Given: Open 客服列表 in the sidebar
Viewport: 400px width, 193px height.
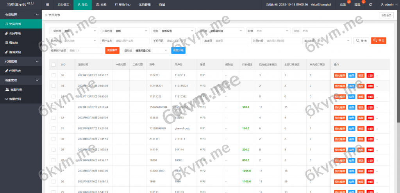Looking at the screenshot, I should coord(15,90).
